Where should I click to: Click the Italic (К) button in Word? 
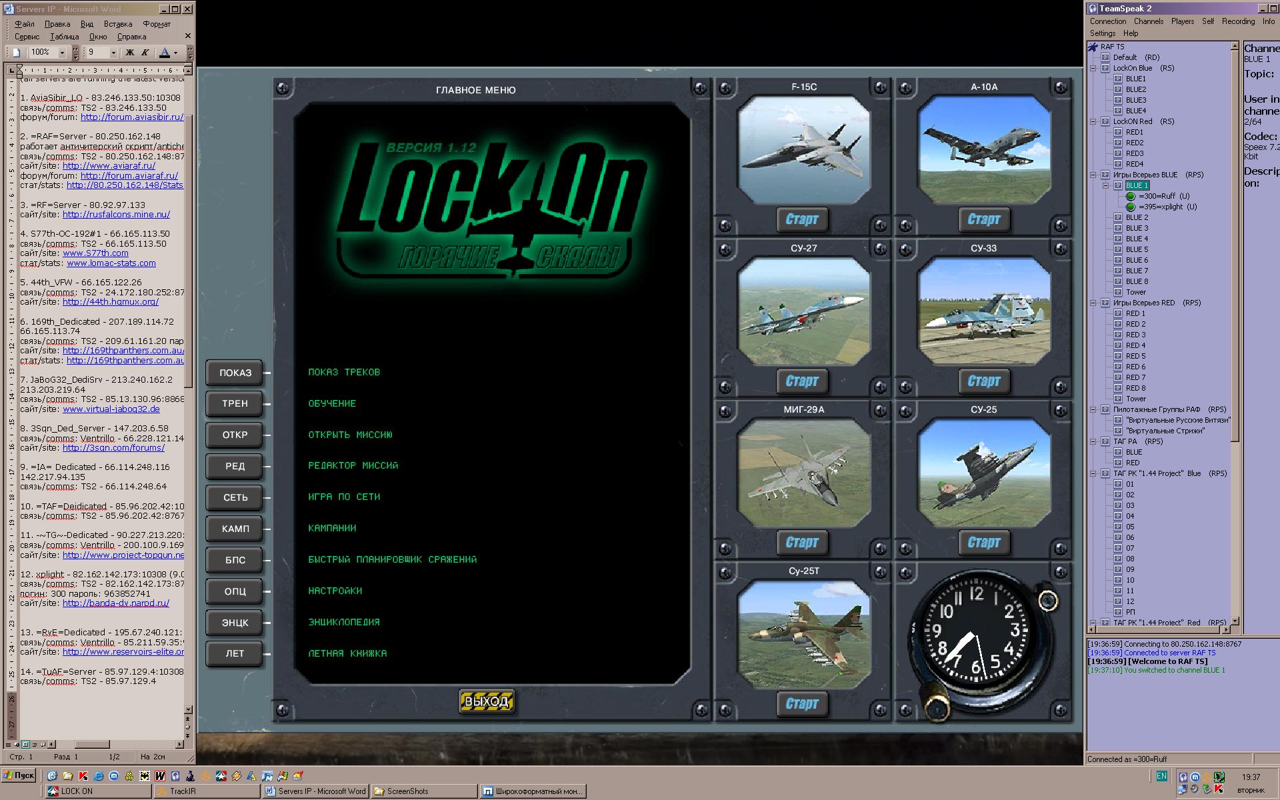click(145, 52)
